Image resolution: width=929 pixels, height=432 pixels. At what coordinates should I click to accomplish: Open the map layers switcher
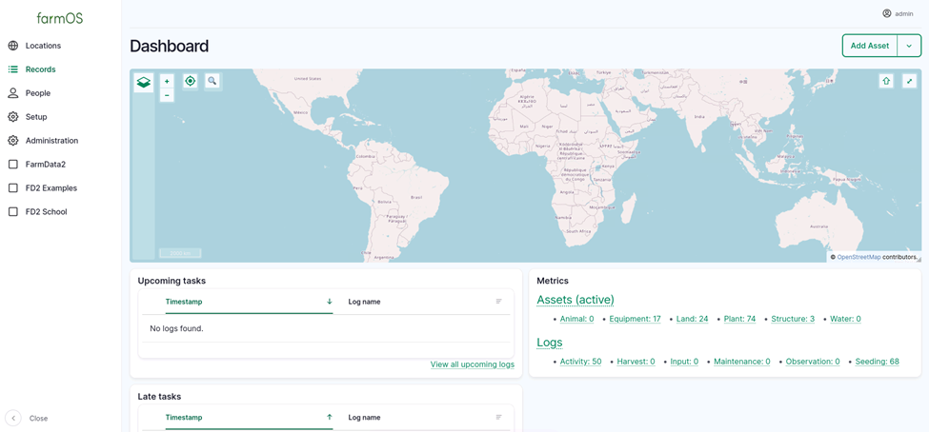(144, 83)
